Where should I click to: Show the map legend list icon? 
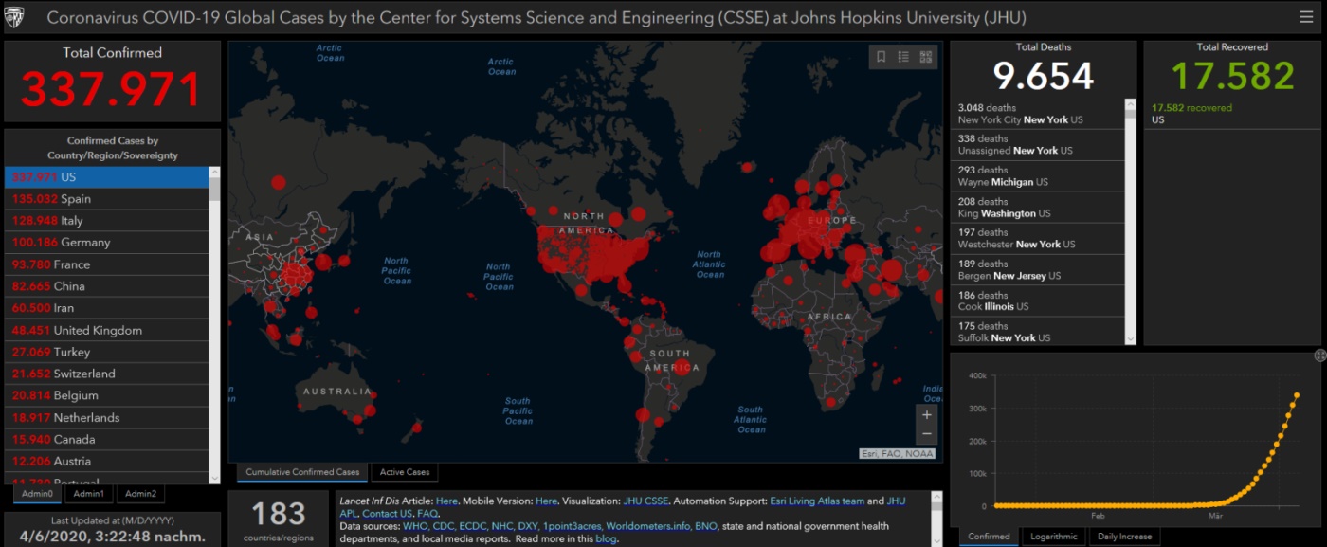click(903, 57)
